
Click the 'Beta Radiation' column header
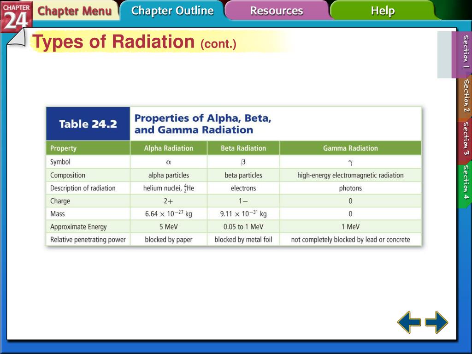coord(243,148)
